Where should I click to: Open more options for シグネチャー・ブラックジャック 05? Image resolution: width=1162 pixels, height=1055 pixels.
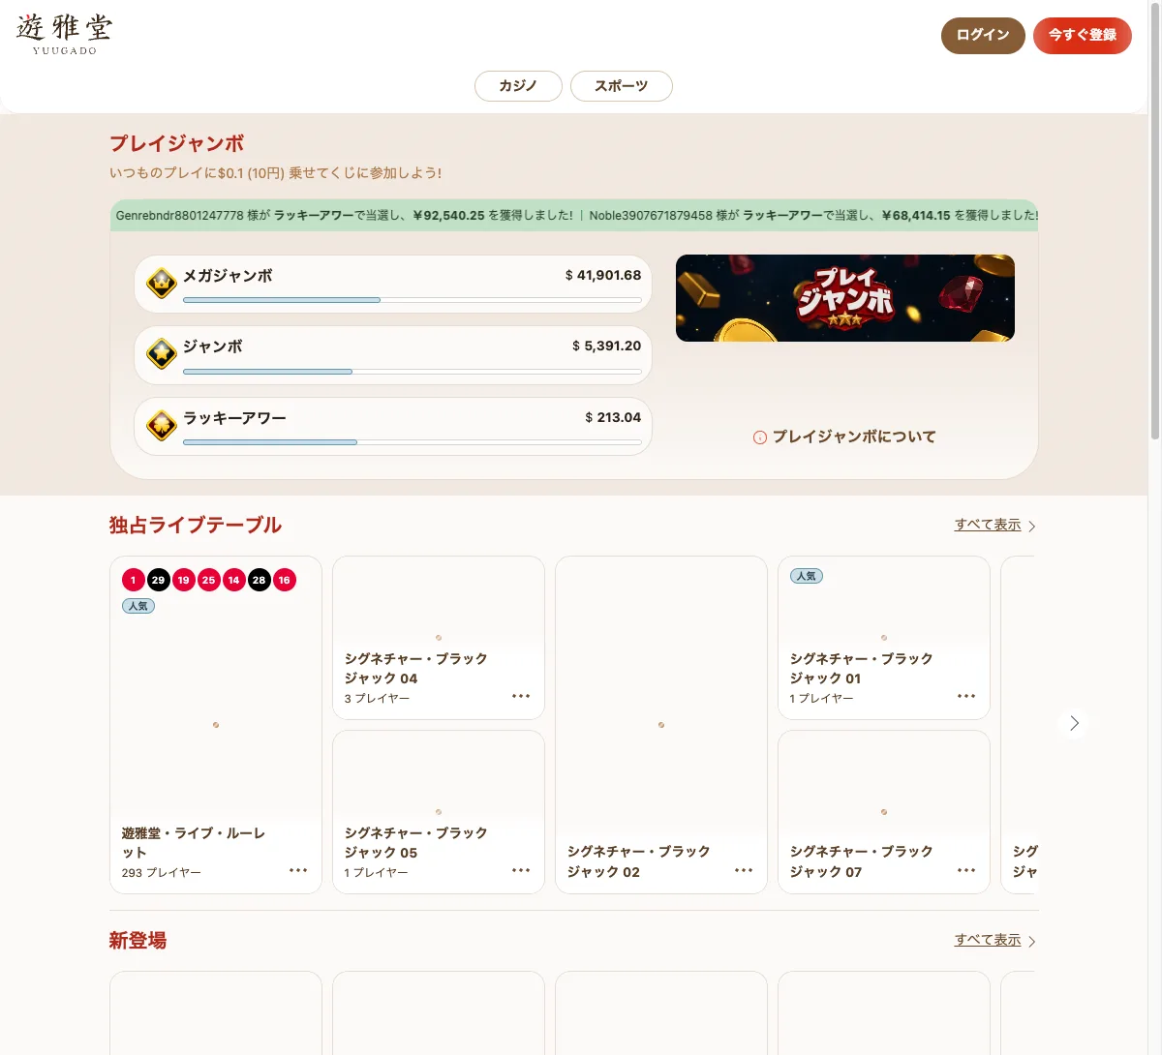click(521, 870)
